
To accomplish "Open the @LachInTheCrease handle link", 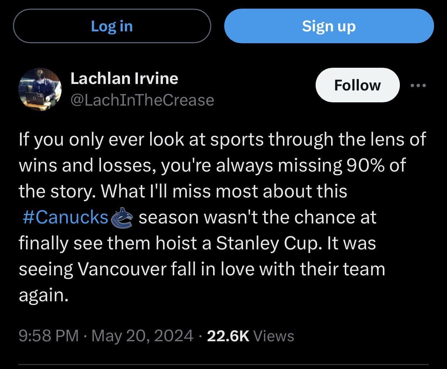I will [x=142, y=100].
